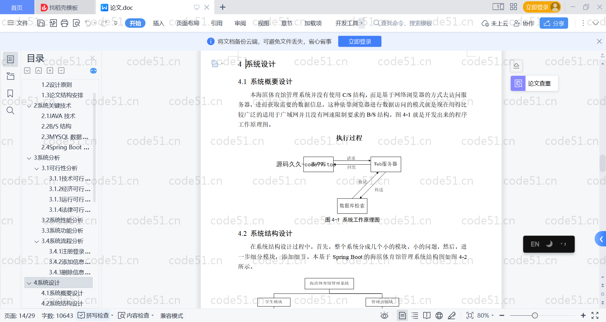
Task: Click the orange 立即登录 button in title bar
Action: pyautogui.click(x=542, y=7)
